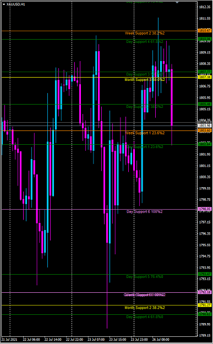The image size is (213, 344).
Task: Click the green 1790.63 price tag
Action: tap(205, 314)
